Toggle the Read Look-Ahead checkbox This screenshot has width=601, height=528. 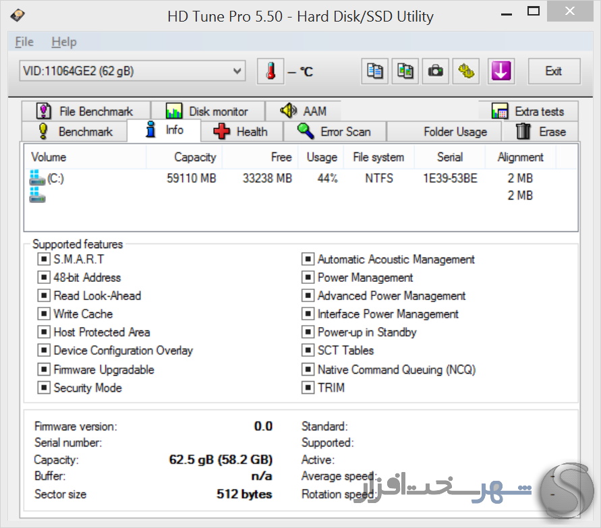[44, 295]
